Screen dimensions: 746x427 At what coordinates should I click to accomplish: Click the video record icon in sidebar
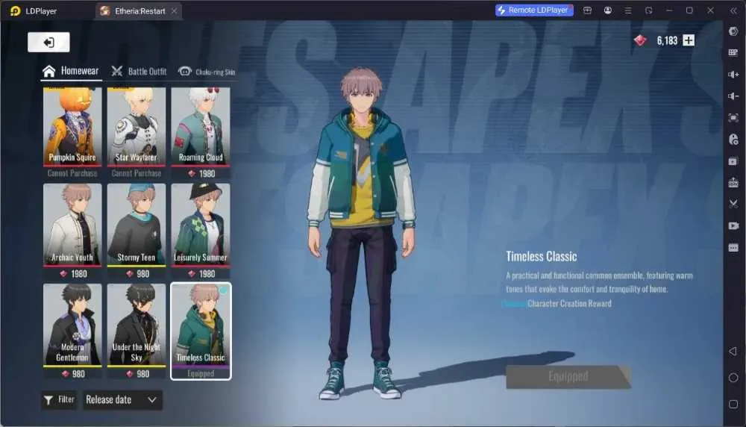coord(733,225)
